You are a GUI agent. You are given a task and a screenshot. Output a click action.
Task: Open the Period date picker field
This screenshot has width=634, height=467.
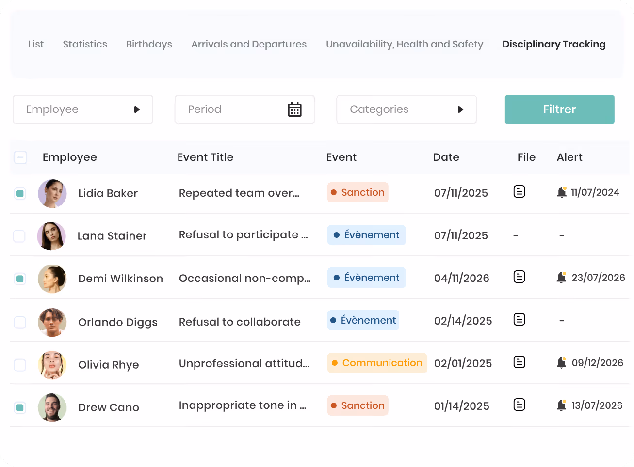(x=244, y=109)
